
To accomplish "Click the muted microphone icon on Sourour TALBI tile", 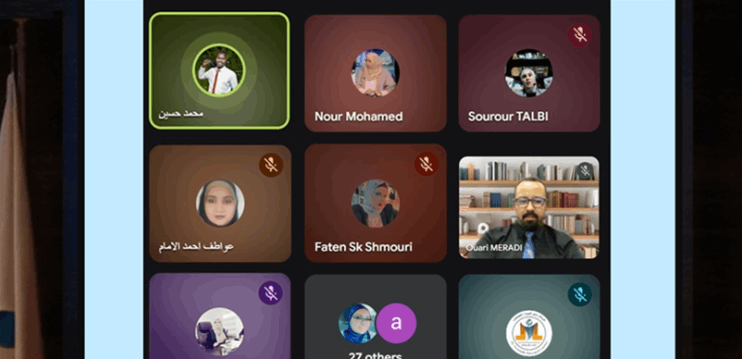I will coord(580,35).
